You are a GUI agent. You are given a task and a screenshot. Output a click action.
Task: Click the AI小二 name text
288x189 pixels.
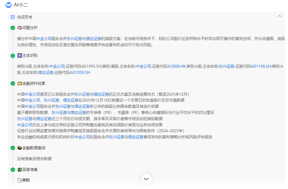click(21, 5)
